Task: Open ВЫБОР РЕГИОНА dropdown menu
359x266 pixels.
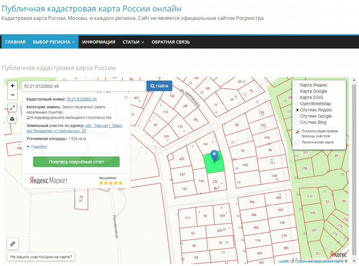Action: coord(54,42)
